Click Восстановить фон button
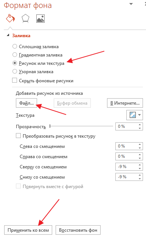146x237 pixels. click(78, 230)
